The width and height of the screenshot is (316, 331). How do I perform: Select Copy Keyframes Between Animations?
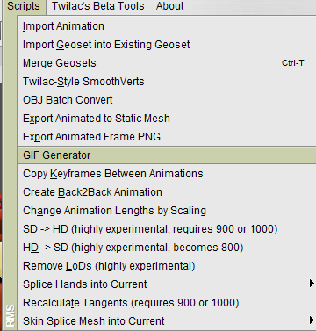pos(167,174)
